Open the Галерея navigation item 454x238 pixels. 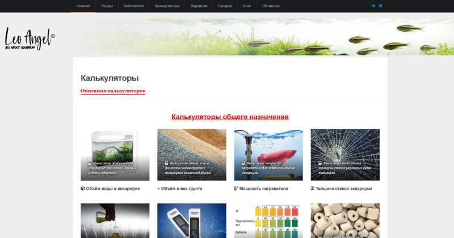225,6
